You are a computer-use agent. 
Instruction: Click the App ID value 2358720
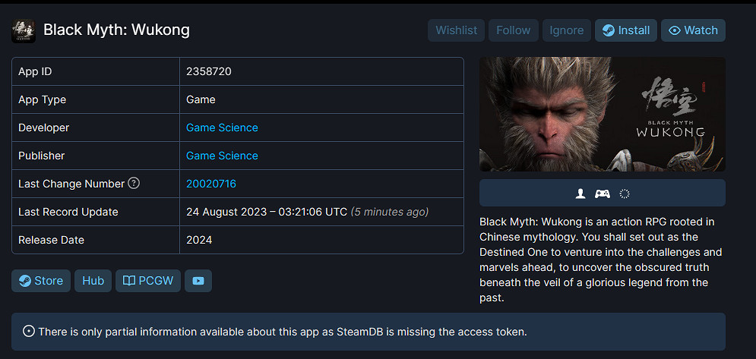point(209,71)
